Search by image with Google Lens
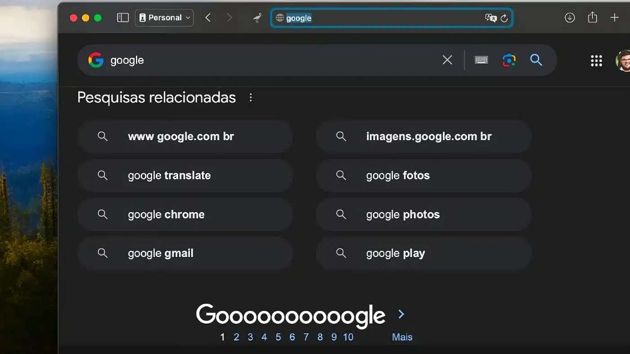This screenshot has width=630, height=354. click(509, 60)
